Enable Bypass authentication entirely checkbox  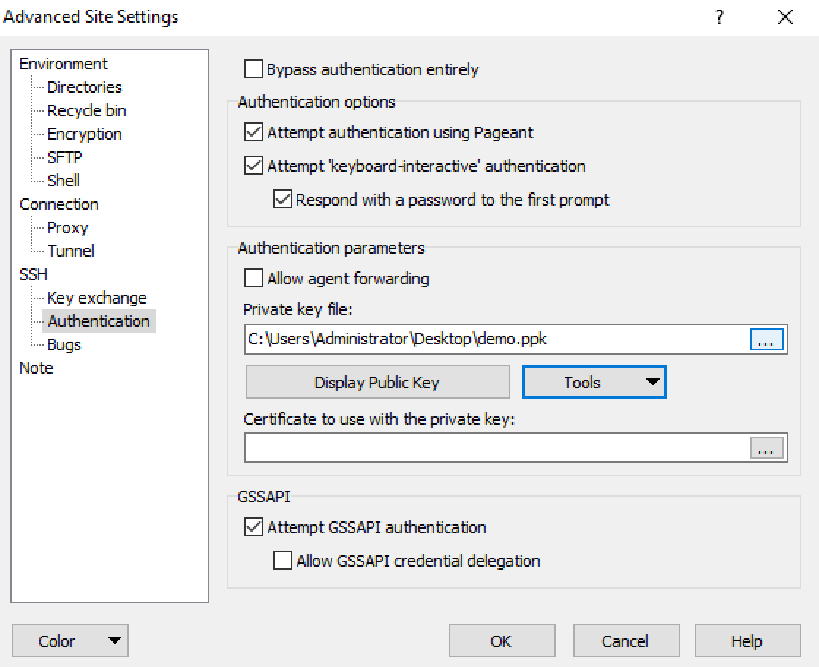click(254, 70)
